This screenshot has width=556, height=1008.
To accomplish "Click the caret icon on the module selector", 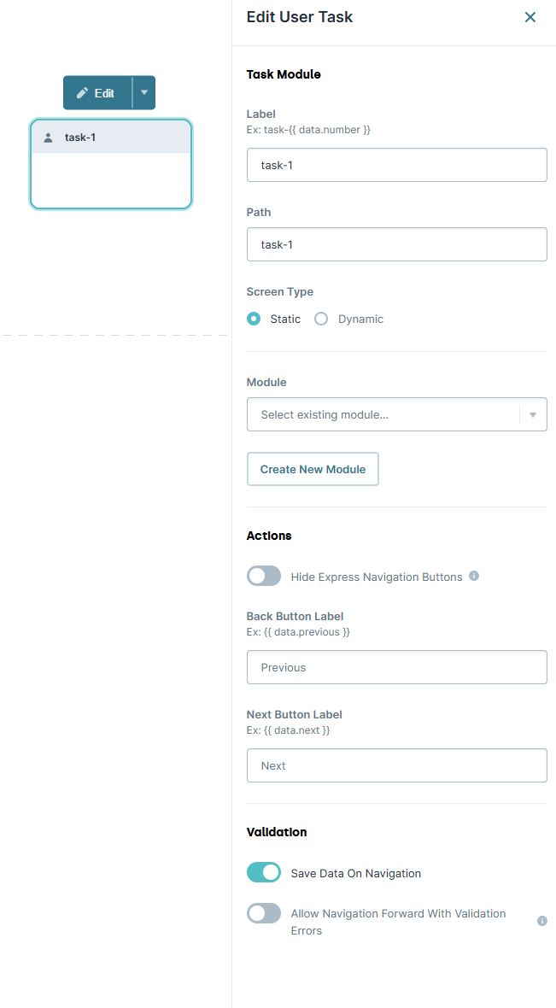I will coord(534,414).
